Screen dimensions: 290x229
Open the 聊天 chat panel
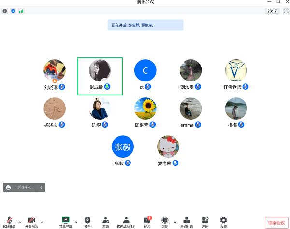click(147, 221)
